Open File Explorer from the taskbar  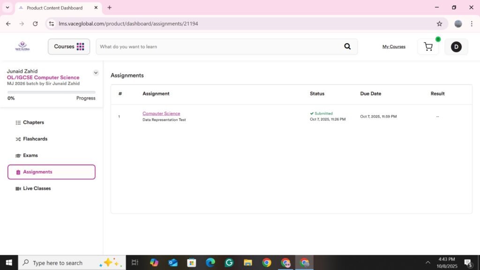coord(248,262)
